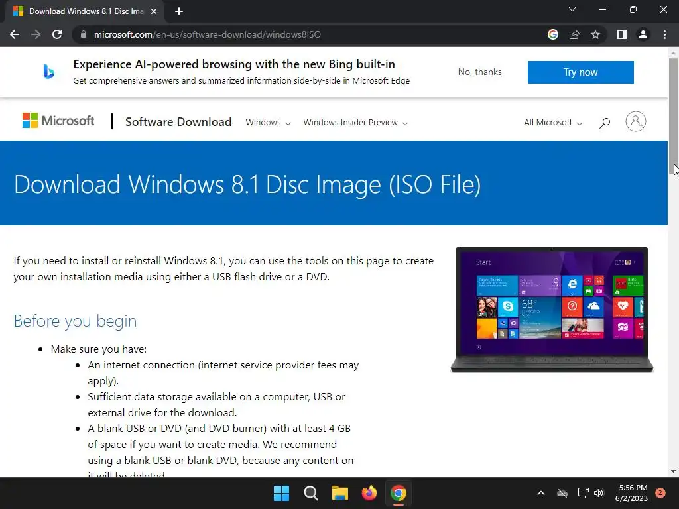Click the Try now button

coord(580,72)
